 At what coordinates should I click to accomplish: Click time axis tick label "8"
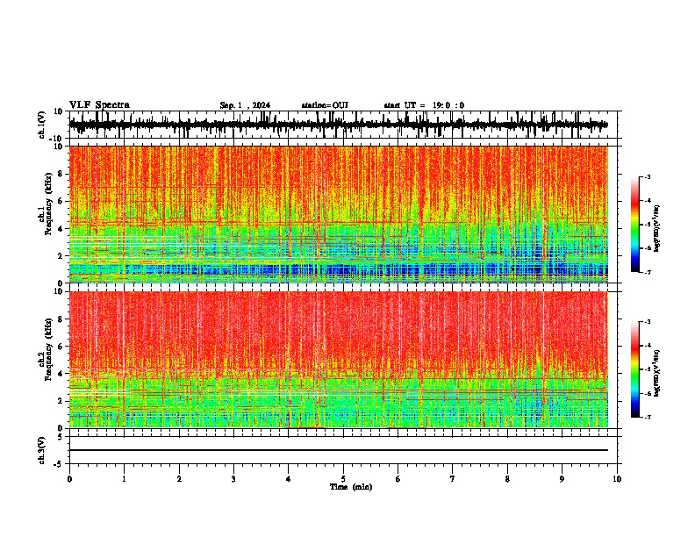tap(507, 479)
